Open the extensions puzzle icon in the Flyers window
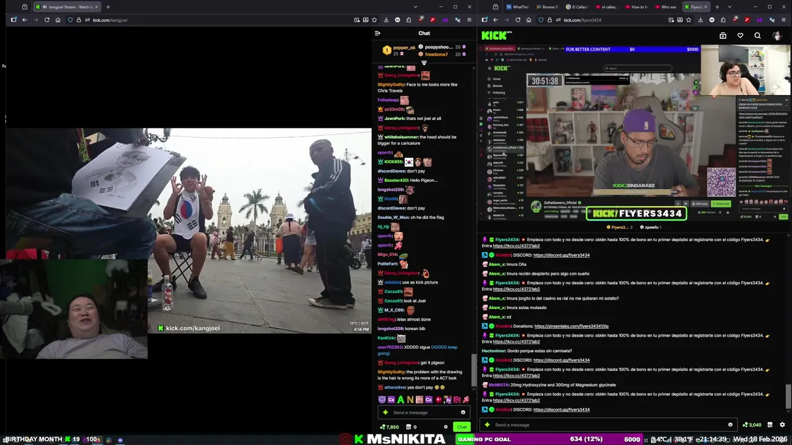 pyautogui.click(x=723, y=20)
